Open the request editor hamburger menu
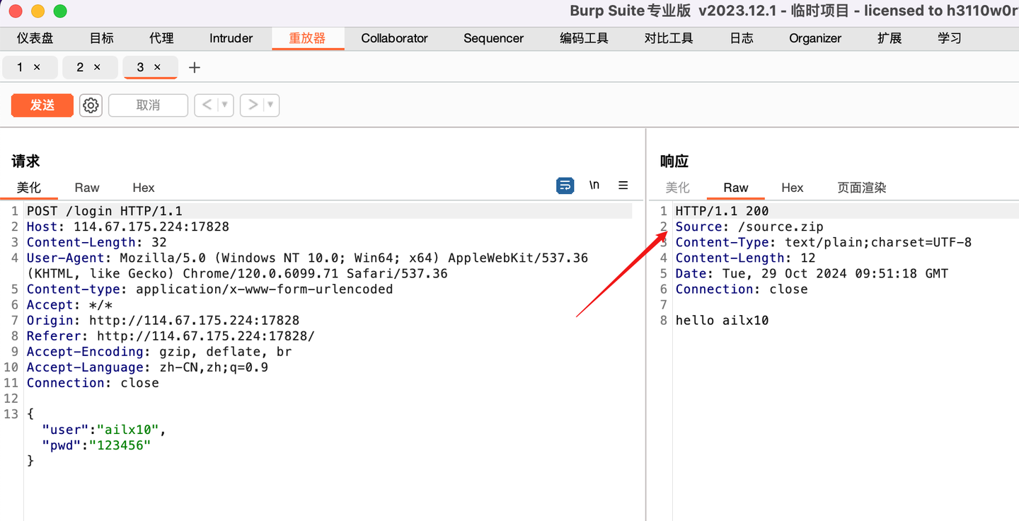This screenshot has width=1019, height=521. coord(623,185)
